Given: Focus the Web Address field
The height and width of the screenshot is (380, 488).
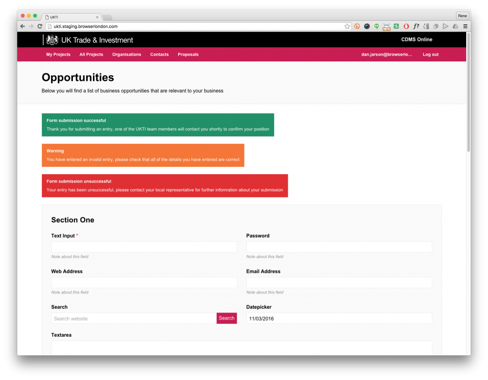Looking at the screenshot, I should click(x=144, y=283).
